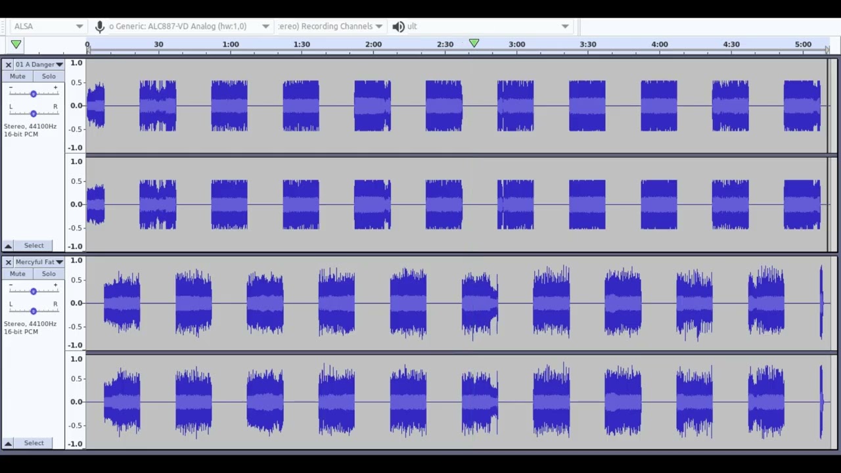Click the gain slider of Mercyful Fat

(x=33, y=291)
